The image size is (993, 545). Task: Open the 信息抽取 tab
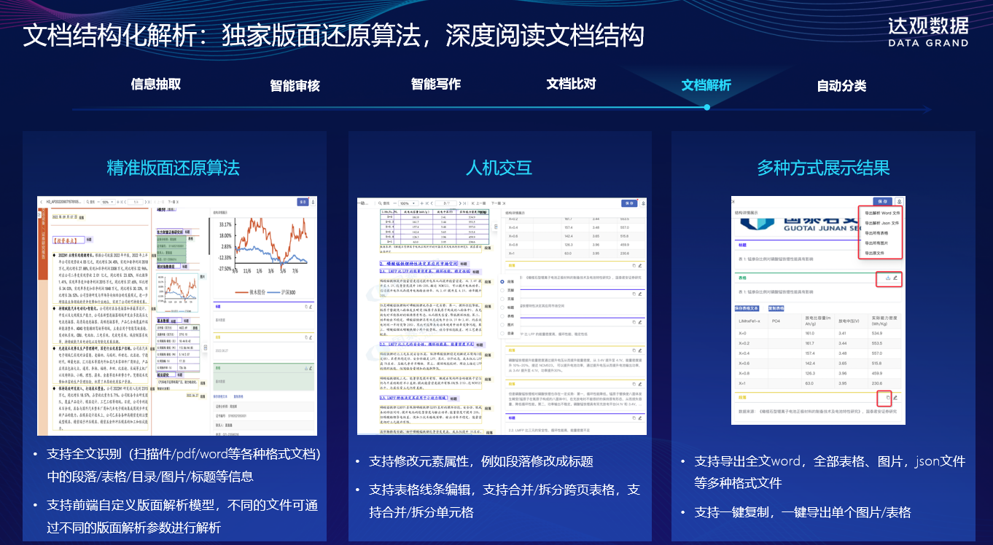pos(156,84)
